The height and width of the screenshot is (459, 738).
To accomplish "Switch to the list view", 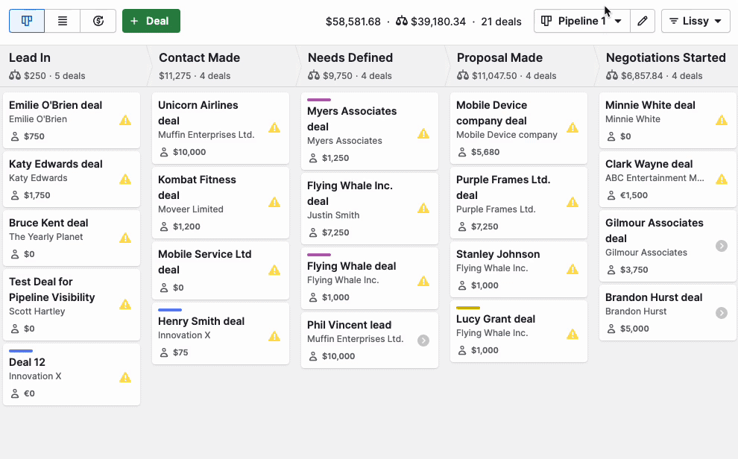I will (62, 21).
